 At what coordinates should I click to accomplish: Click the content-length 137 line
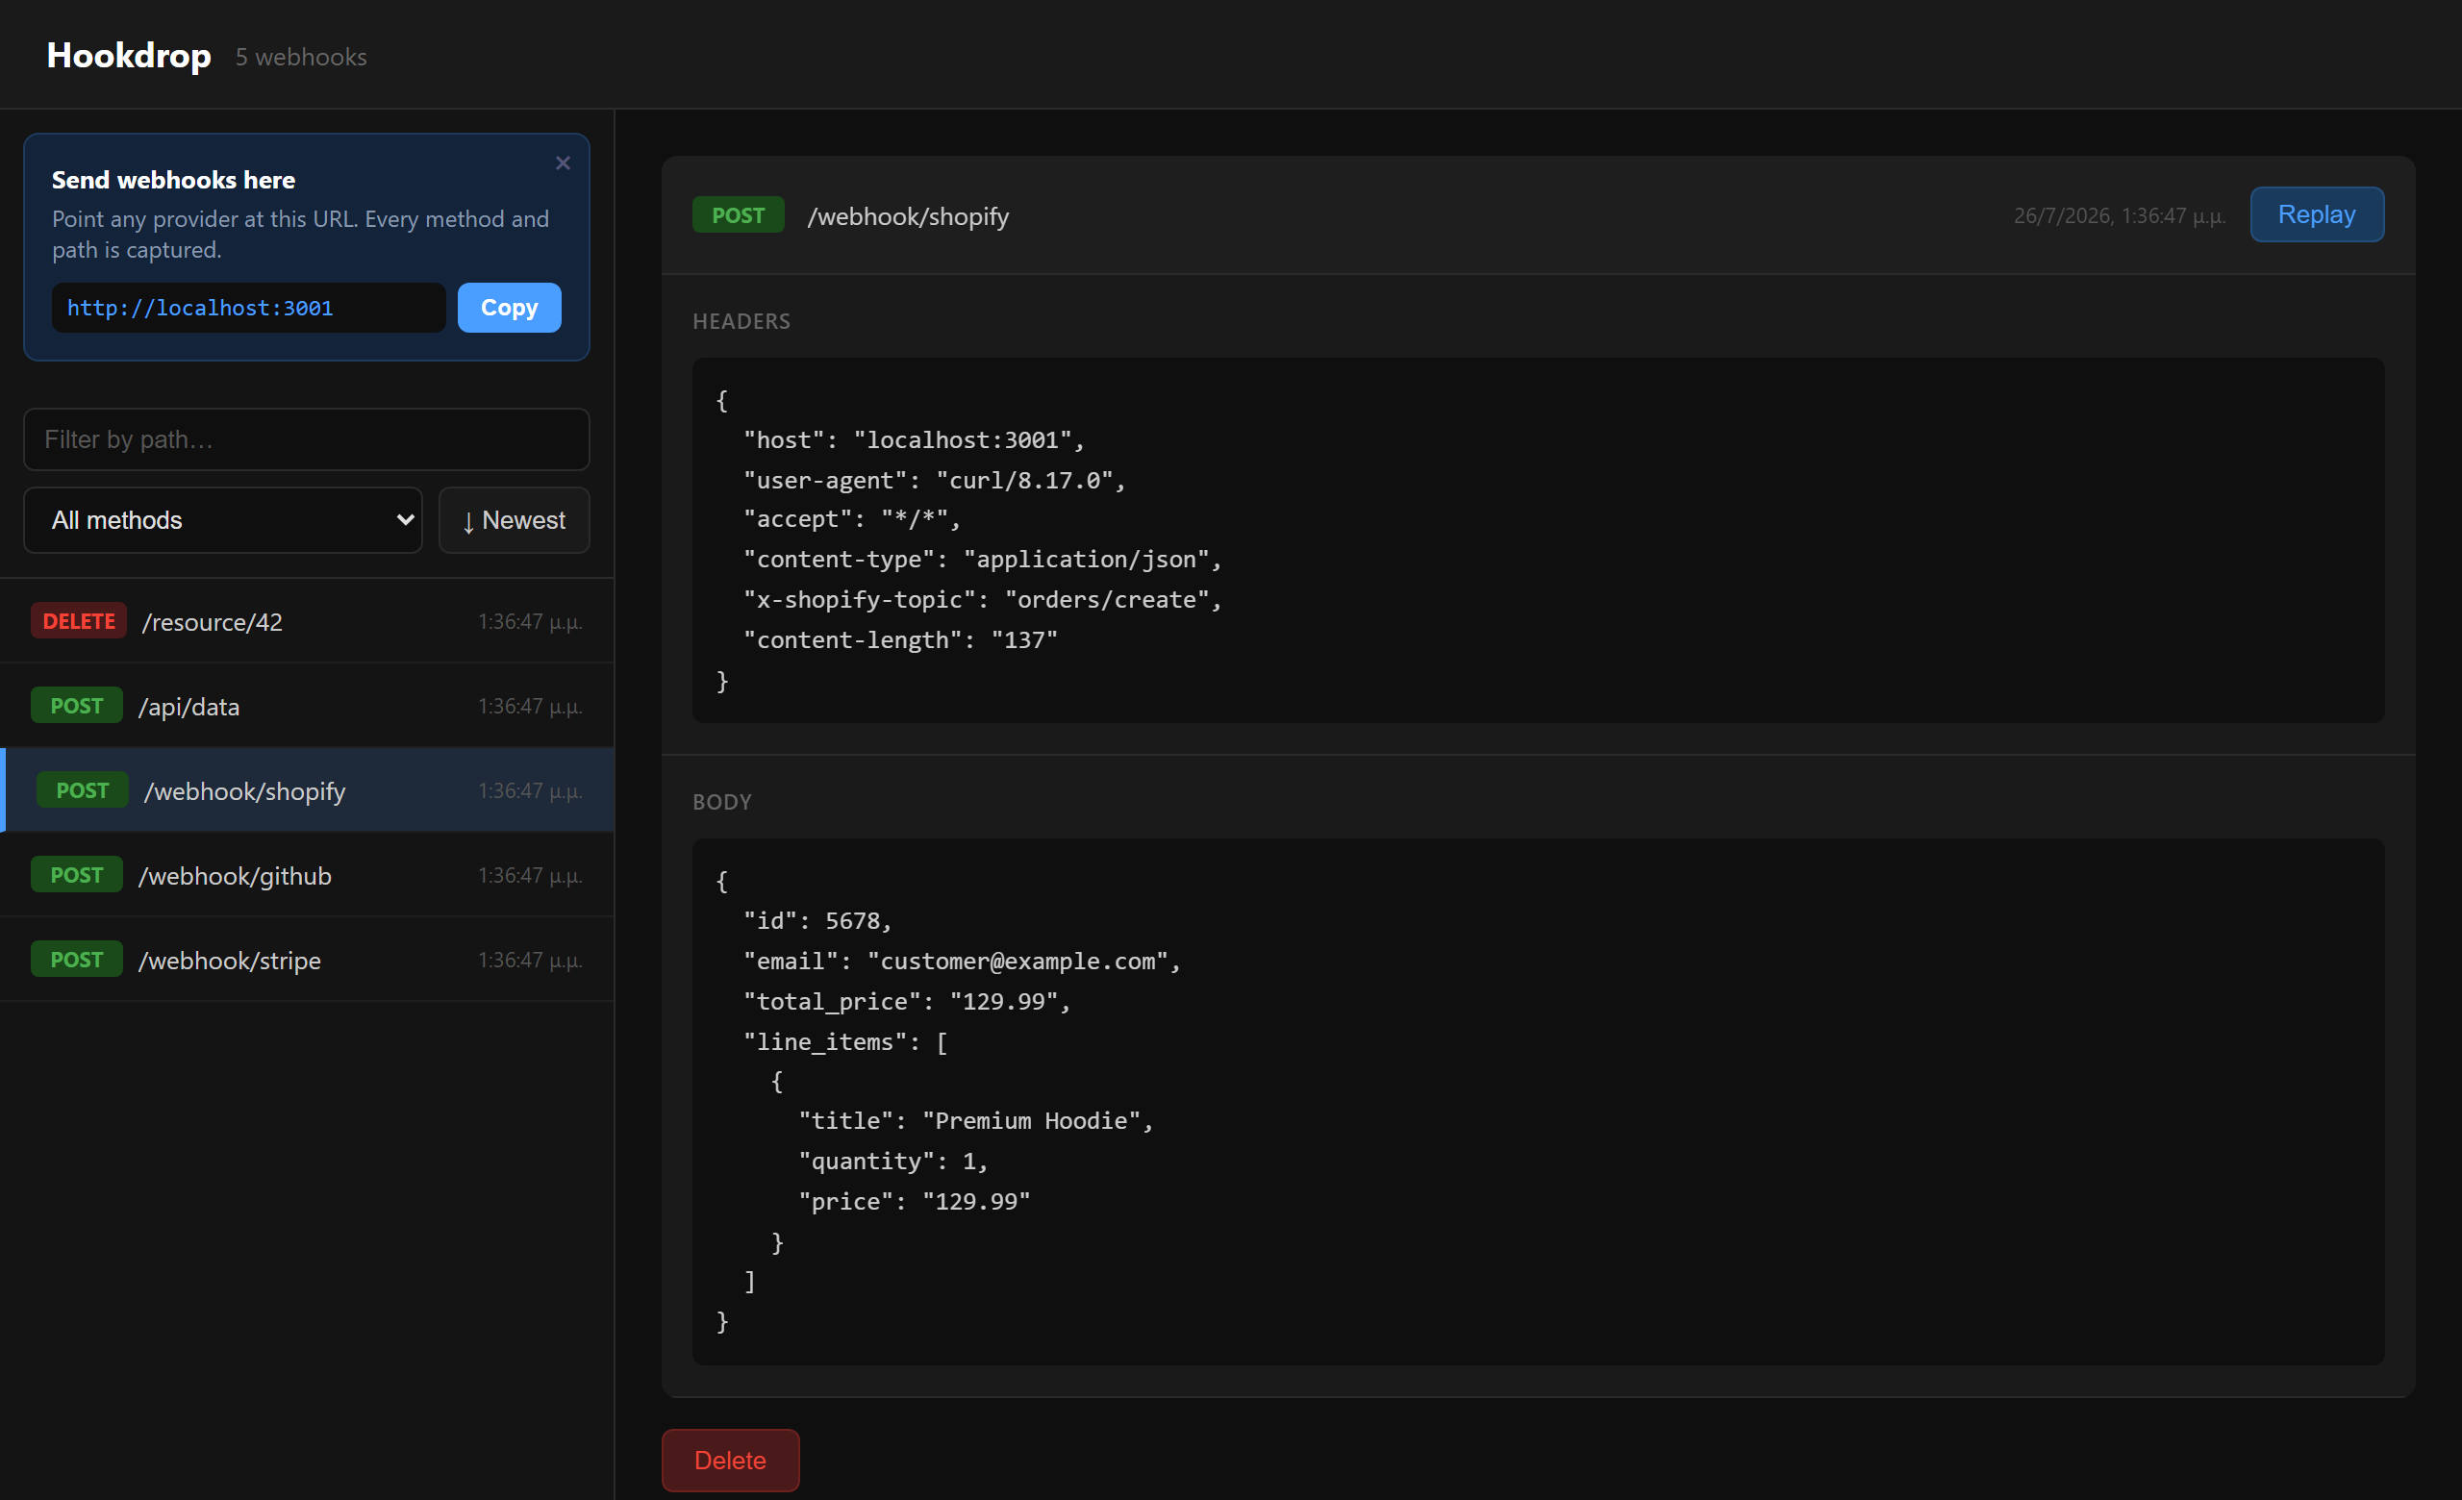point(900,640)
